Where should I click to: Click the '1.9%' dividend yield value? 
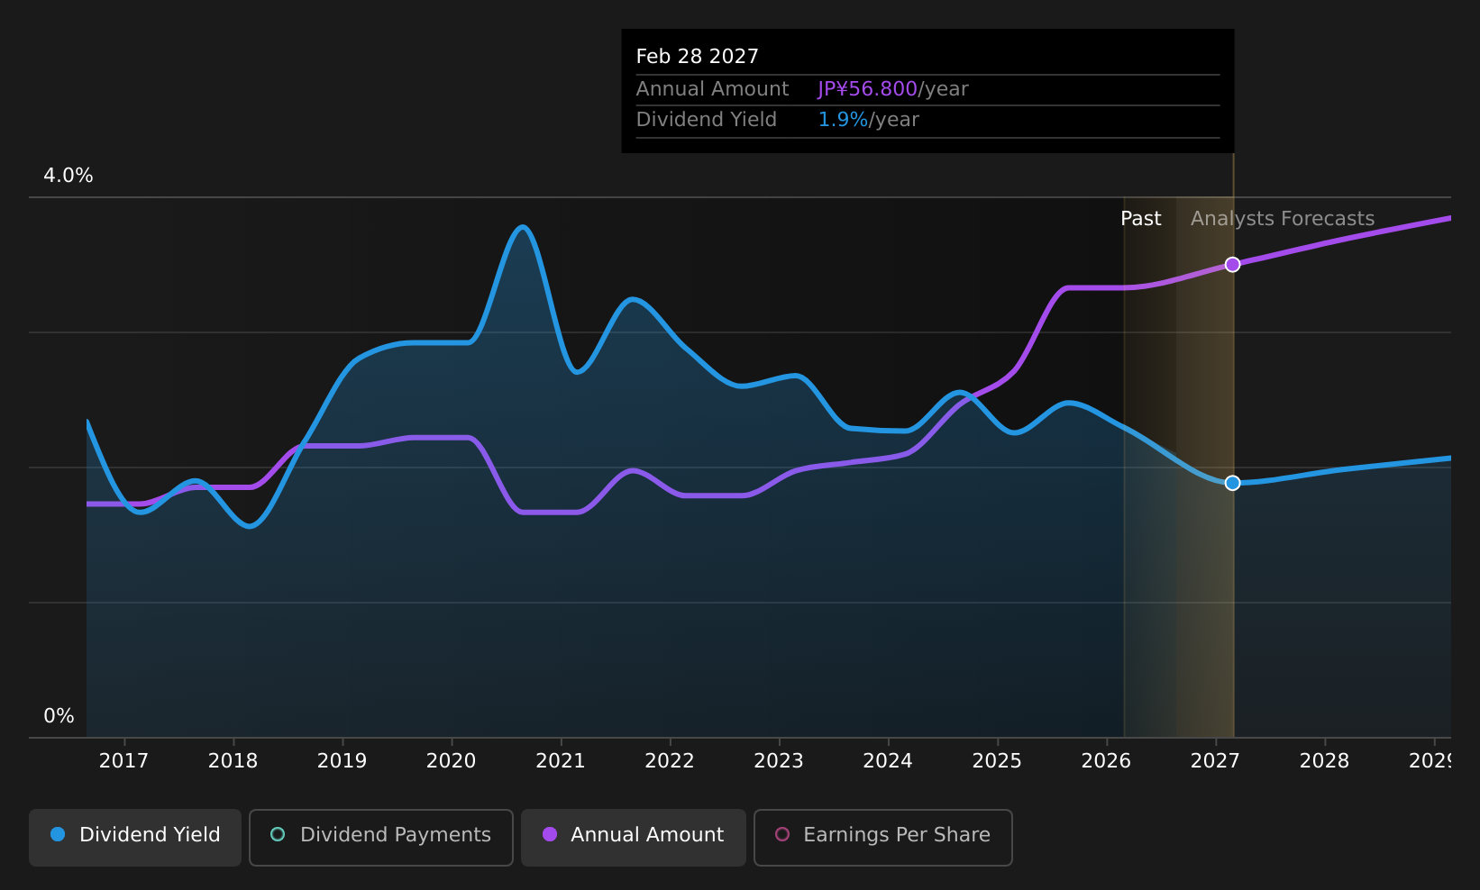pyautogui.click(x=843, y=120)
